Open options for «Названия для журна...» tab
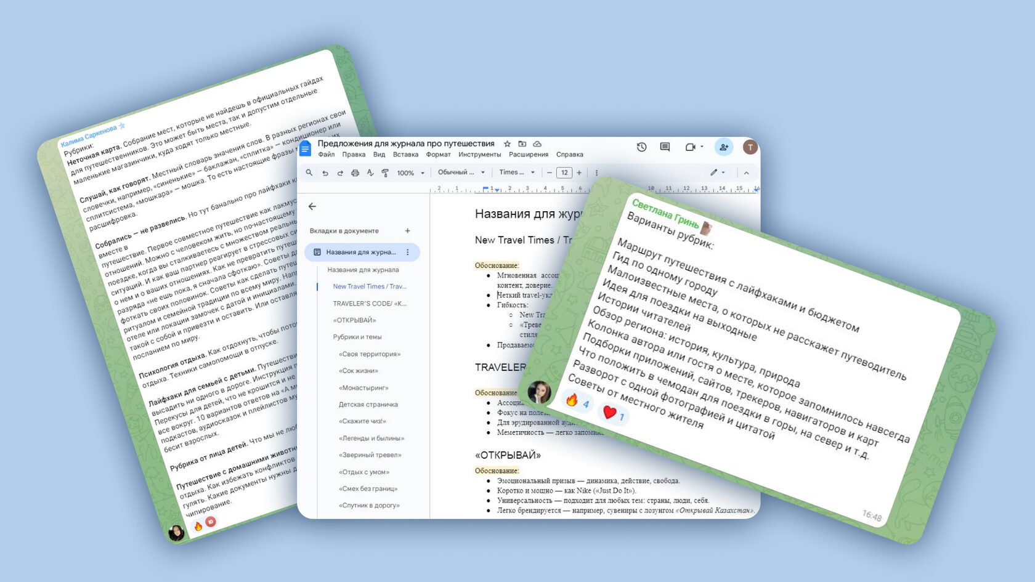The height and width of the screenshot is (582, 1035). pos(408,252)
